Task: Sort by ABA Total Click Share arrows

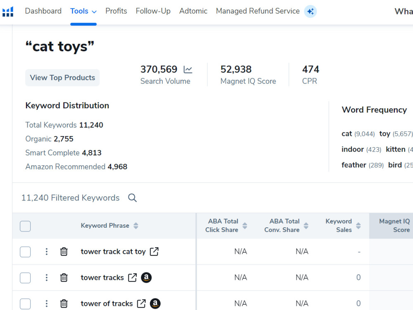Action: coord(244,226)
